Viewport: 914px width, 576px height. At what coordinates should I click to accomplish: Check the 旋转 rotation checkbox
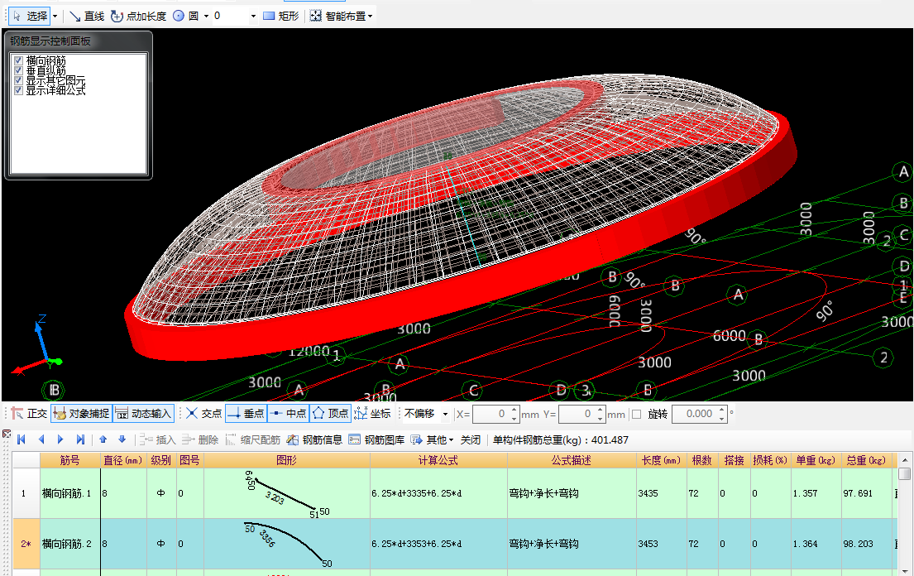point(637,414)
